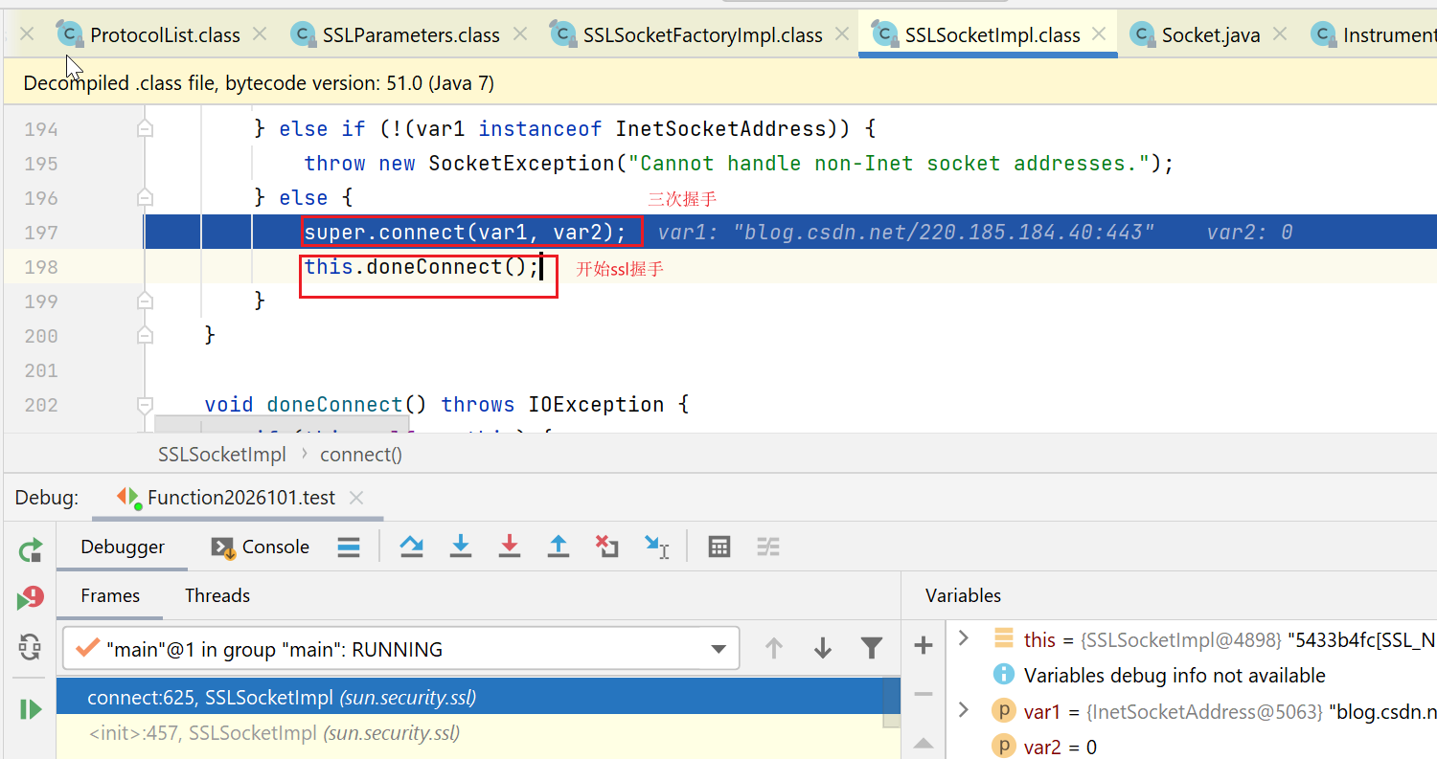Image resolution: width=1437 pixels, height=759 pixels.
Task: Expand the 'this' variable node
Action: (x=964, y=638)
